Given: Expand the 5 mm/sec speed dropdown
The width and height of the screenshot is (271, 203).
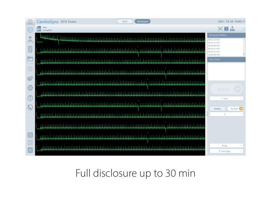Looking at the screenshot, I should coord(226,151).
